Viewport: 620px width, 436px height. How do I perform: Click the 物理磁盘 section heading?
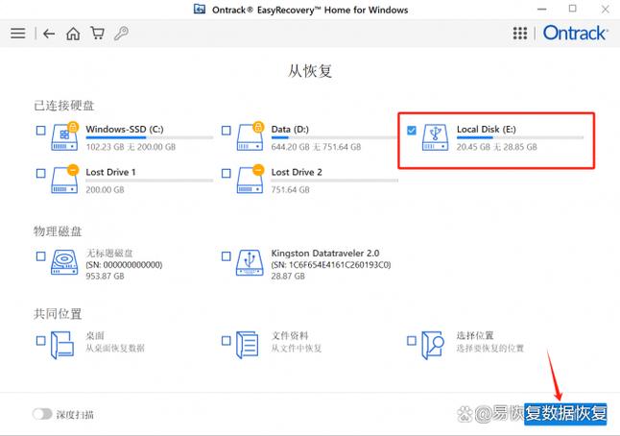pos(58,231)
